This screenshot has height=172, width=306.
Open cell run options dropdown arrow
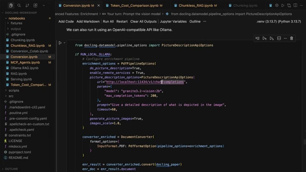(64, 43)
